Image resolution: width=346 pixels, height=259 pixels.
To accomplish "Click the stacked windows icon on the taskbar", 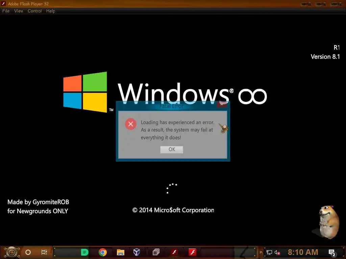I will (x=156, y=252).
